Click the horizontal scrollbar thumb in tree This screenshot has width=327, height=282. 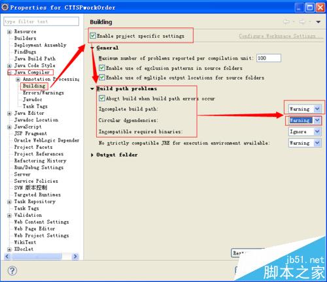point(37,257)
